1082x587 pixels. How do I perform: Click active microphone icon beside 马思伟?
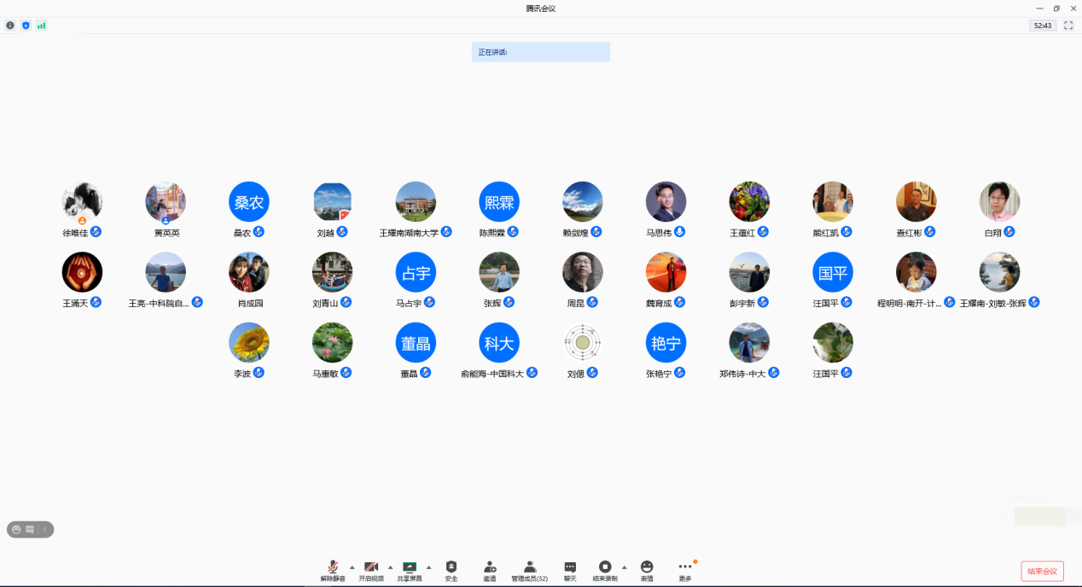click(x=680, y=232)
